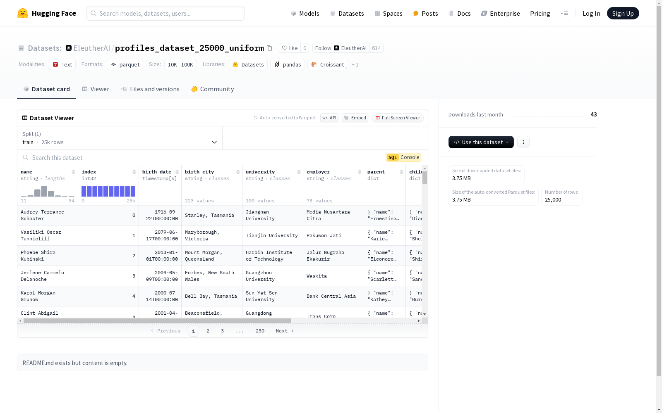
Task: Click the Audrey Terrance Schacter cell
Action: coord(48,215)
